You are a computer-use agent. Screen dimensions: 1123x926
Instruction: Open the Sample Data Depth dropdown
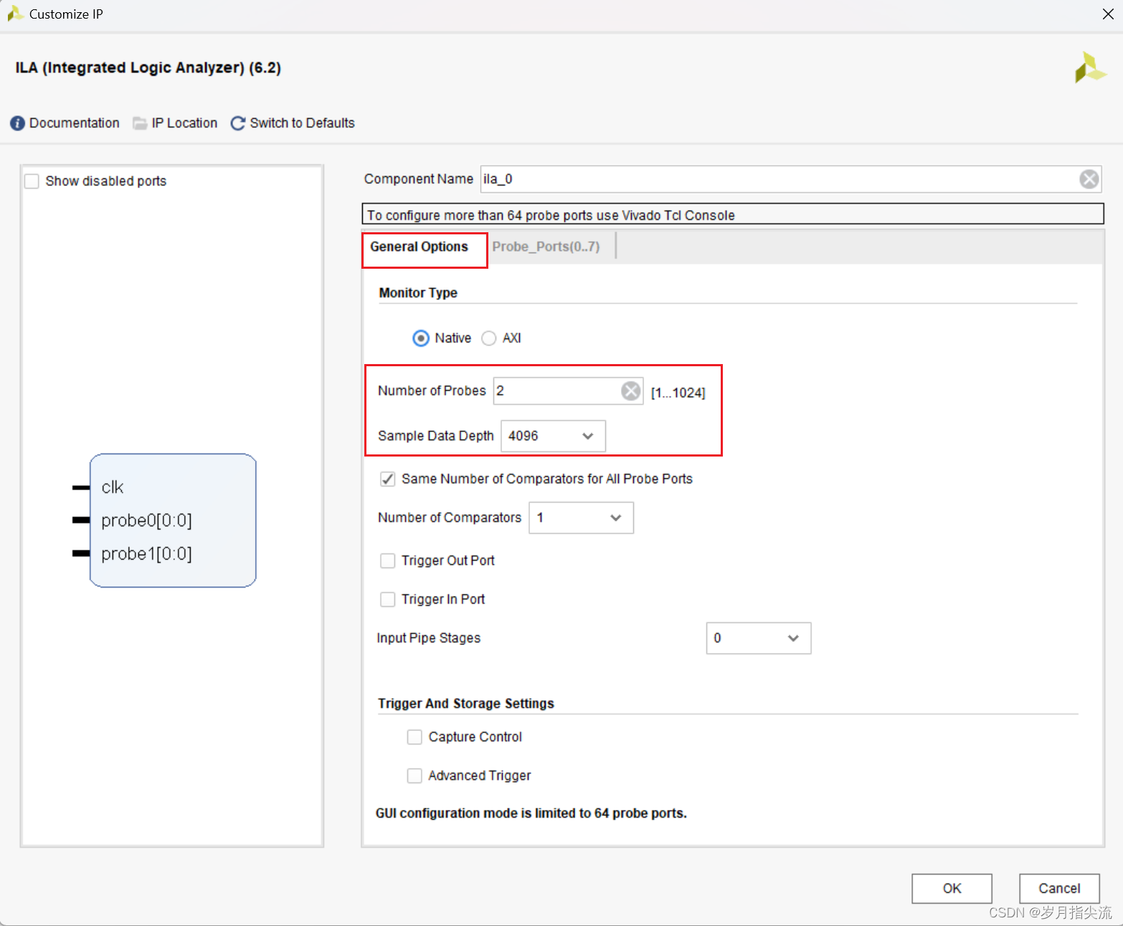click(x=553, y=436)
